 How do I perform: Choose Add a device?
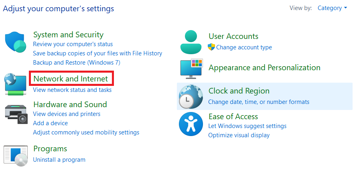(x=50, y=123)
